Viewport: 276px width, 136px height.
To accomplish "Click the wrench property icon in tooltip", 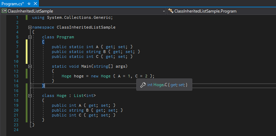I will point(143,85).
